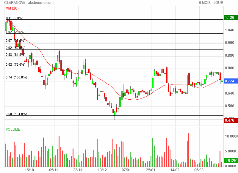The image size is (238, 173).
Task: Click the 23/11 date label
Action: pyautogui.click(x=78, y=170)
